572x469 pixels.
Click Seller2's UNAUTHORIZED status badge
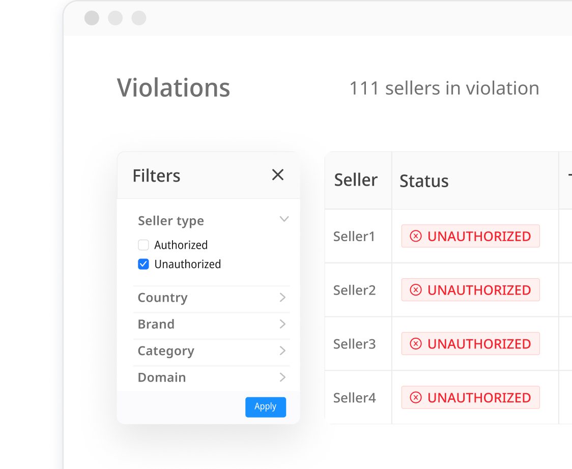(471, 290)
